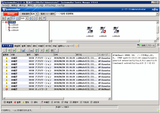Switch to map view layout icon
This screenshot has width=160, height=113.
point(14,18)
